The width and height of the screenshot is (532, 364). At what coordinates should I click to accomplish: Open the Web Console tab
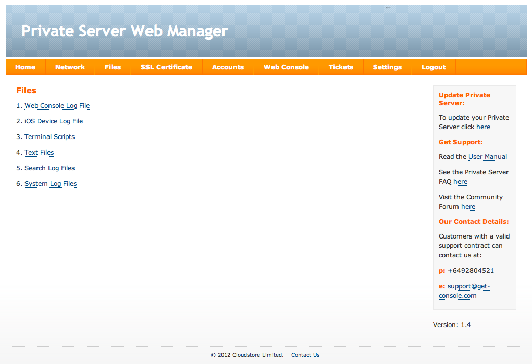286,67
